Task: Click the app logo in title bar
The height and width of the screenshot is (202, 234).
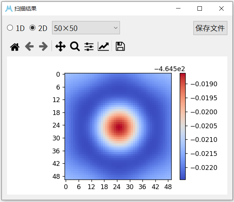Action: coord(8,8)
